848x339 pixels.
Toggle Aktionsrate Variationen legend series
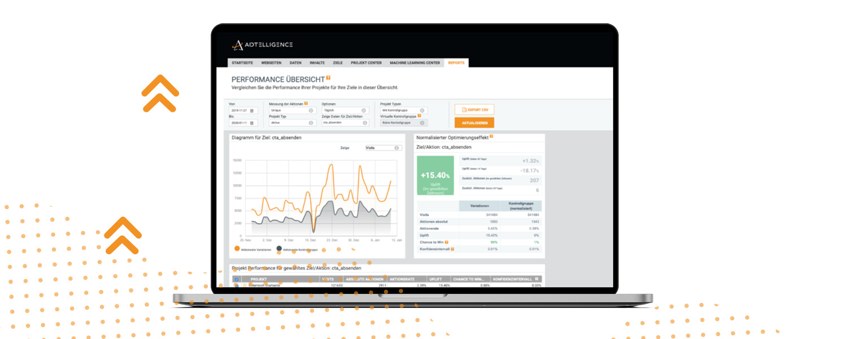tap(236, 249)
